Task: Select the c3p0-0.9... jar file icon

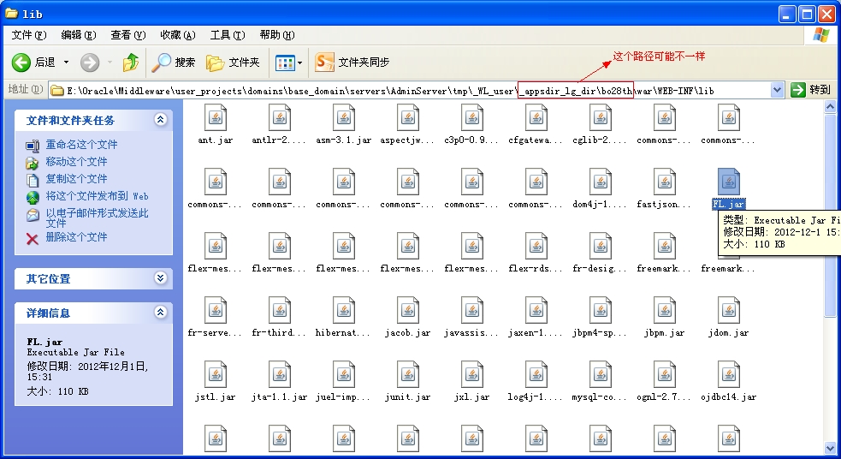Action: pyautogui.click(x=472, y=117)
